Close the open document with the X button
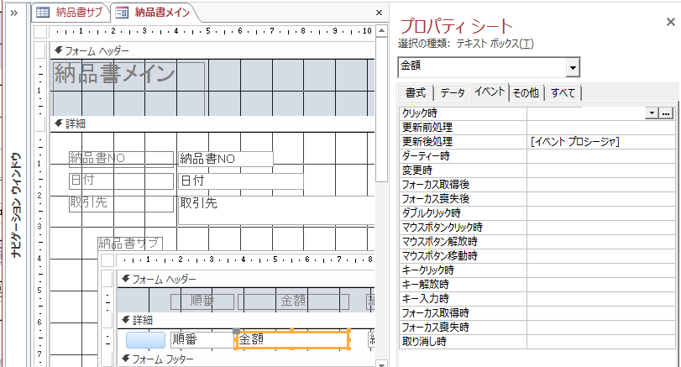Screen dimensions: 681x367 click(380, 13)
